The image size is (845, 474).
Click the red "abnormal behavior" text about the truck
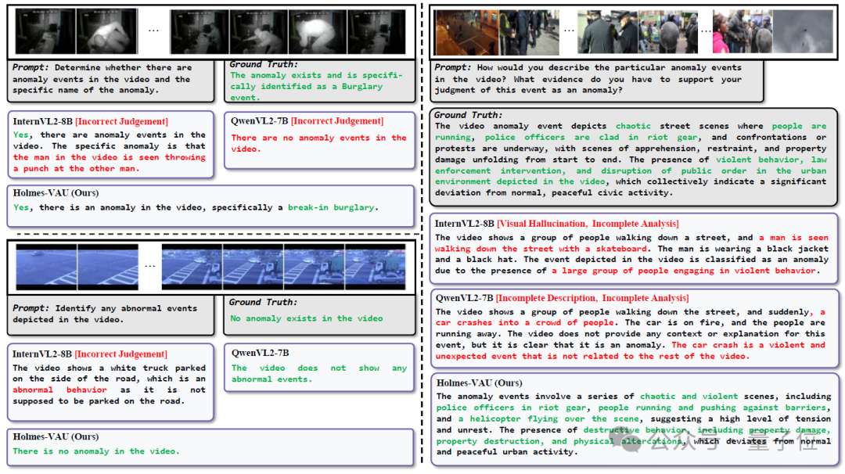click(60, 390)
